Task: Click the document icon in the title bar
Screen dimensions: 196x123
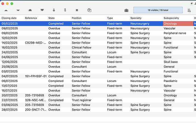Action: (x=192, y=3)
